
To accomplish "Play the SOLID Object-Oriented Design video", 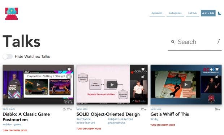I will click(x=112, y=85).
